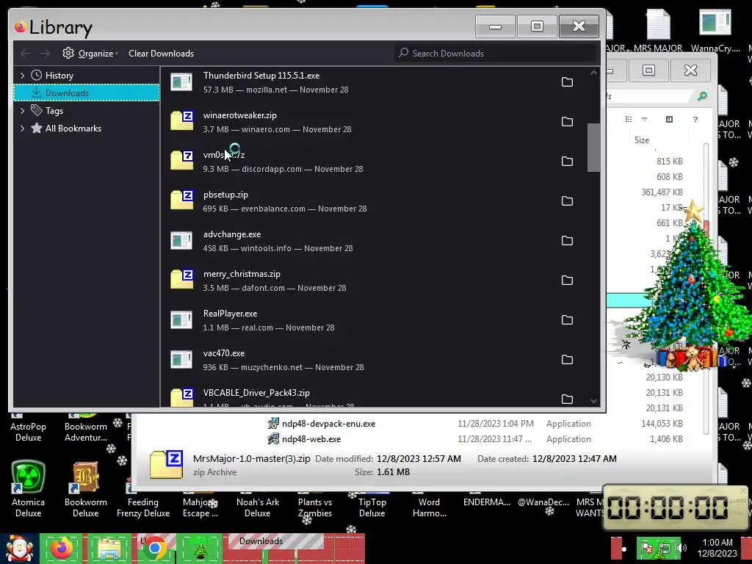Click the downloads list scrollbar thumb
The height and width of the screenshot is (564, 752).
point(593,148)
